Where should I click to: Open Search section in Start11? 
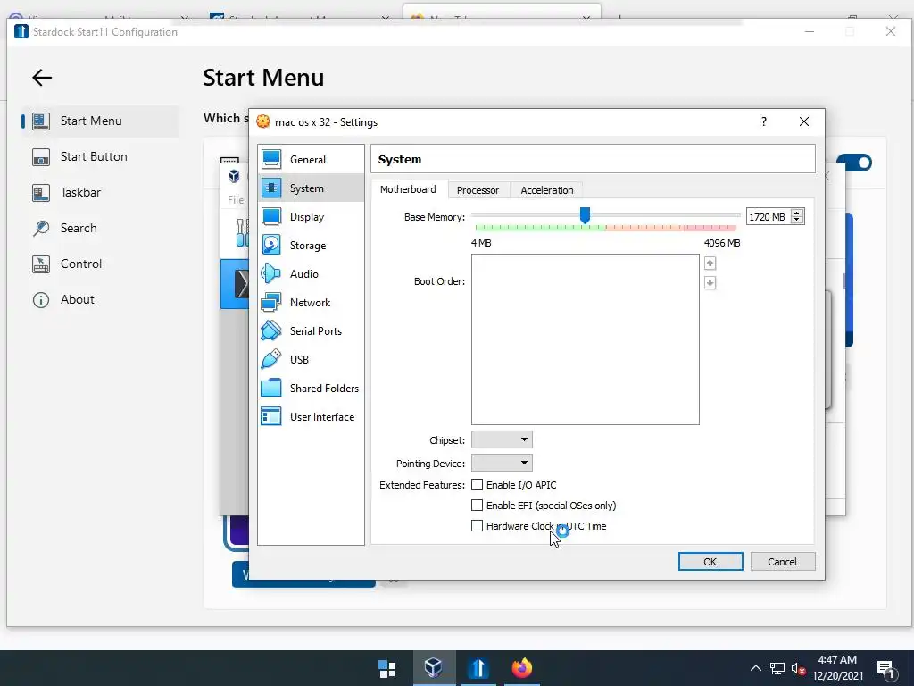(100, 228)
